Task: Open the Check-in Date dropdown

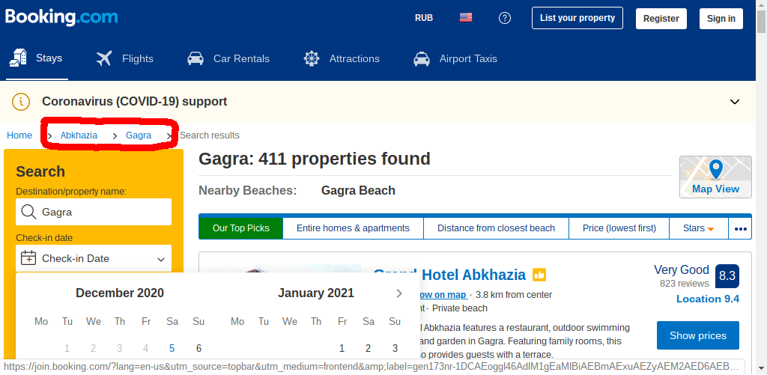Action: pos(94,258)
